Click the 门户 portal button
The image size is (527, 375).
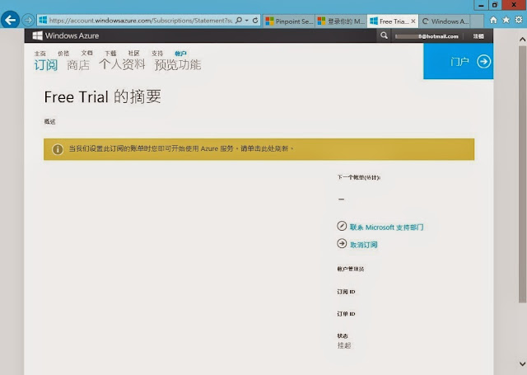tap(458, 61)
